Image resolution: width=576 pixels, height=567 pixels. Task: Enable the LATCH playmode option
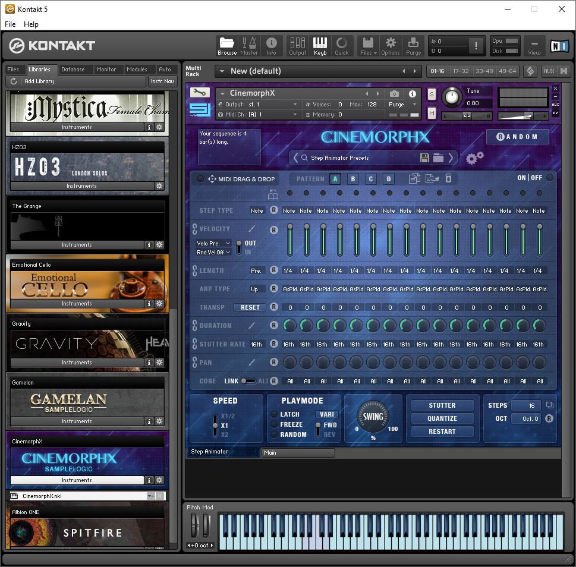coord(273,414)
